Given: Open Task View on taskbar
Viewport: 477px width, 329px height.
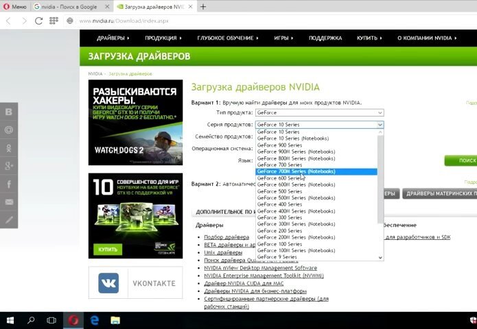Looking at the screenshot, I should tap(51, 321).
